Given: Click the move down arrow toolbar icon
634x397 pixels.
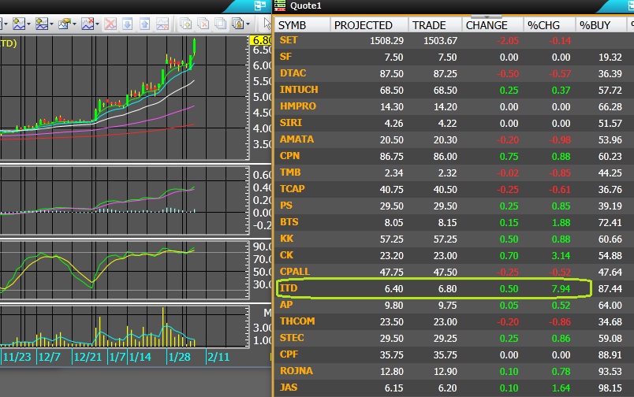Looking at the screenshot, I should click(x=126, y=24).
